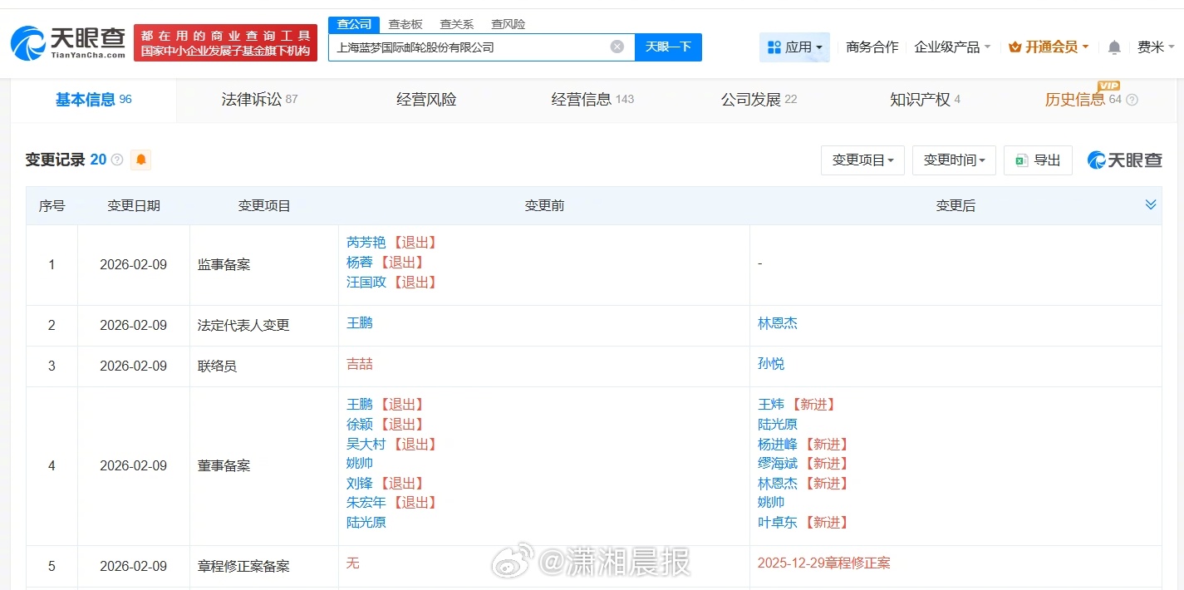Click the VIP badge on 历史信息
Image resolution: width=1184 pixels, height=590 pixels.
(1108, 86)
